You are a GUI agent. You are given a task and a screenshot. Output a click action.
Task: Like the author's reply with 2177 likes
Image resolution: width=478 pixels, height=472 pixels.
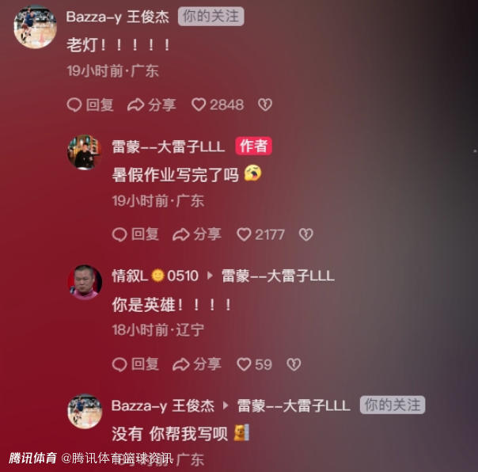point(260,234)
